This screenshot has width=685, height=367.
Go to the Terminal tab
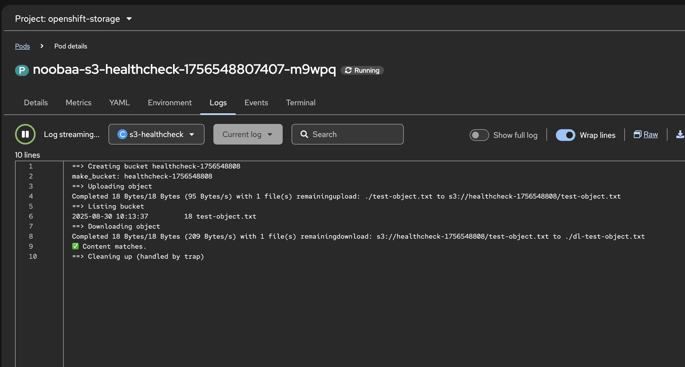point(300,102)
